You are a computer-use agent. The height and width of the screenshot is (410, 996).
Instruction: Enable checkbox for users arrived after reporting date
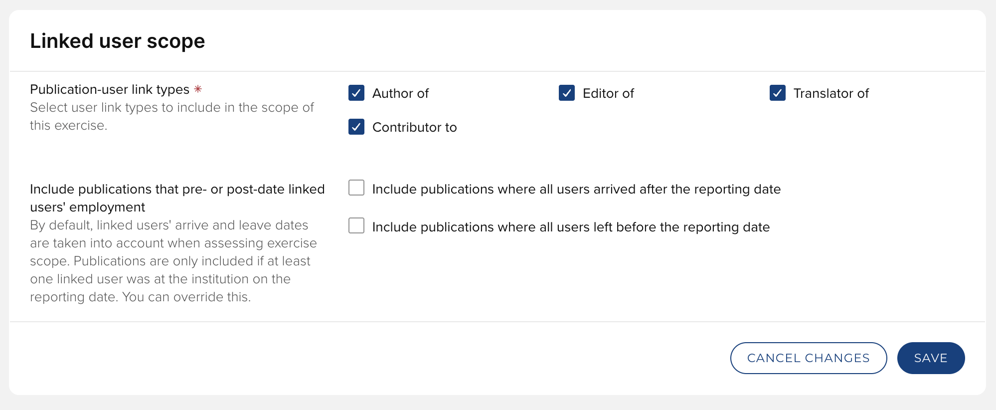point(356,188)
